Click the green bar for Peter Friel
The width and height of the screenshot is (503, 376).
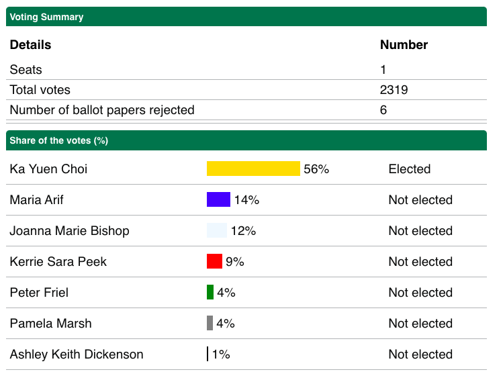click(210, 292)
